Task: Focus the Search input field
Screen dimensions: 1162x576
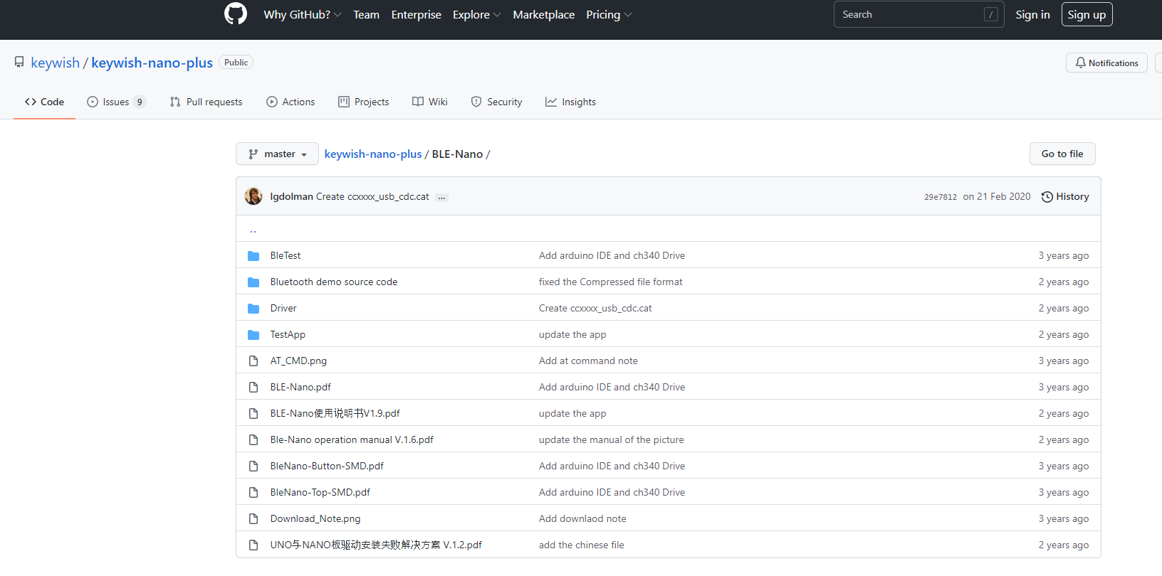Action: pyautogui.click(x=918, y=14)
